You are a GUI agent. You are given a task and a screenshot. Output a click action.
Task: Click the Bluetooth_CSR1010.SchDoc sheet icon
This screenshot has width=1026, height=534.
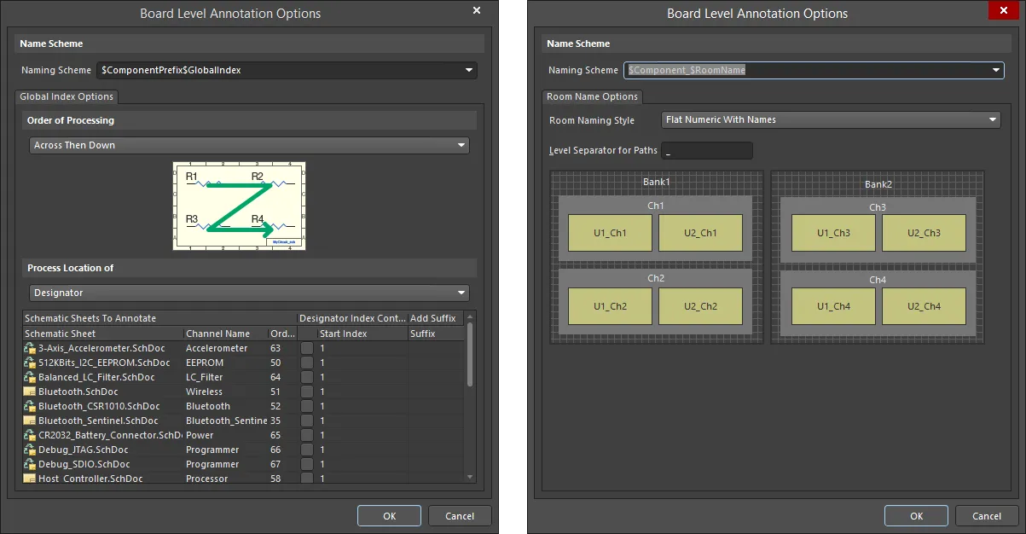tap(29, 406)
